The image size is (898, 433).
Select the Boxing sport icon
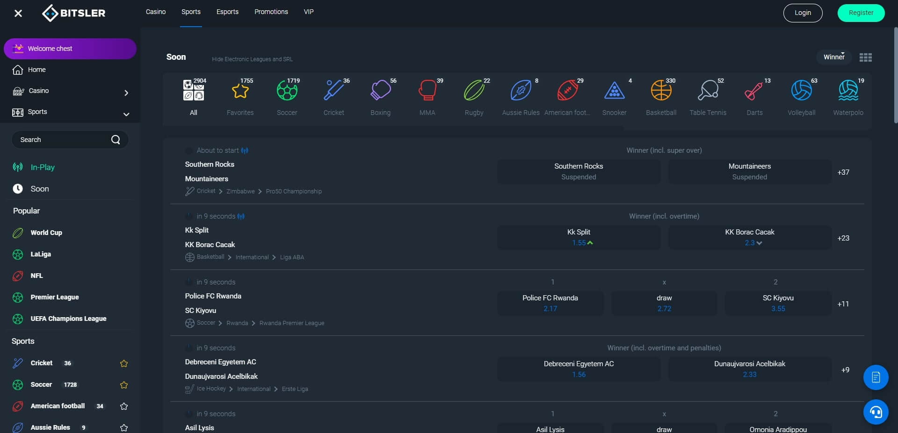pos(380,91)
